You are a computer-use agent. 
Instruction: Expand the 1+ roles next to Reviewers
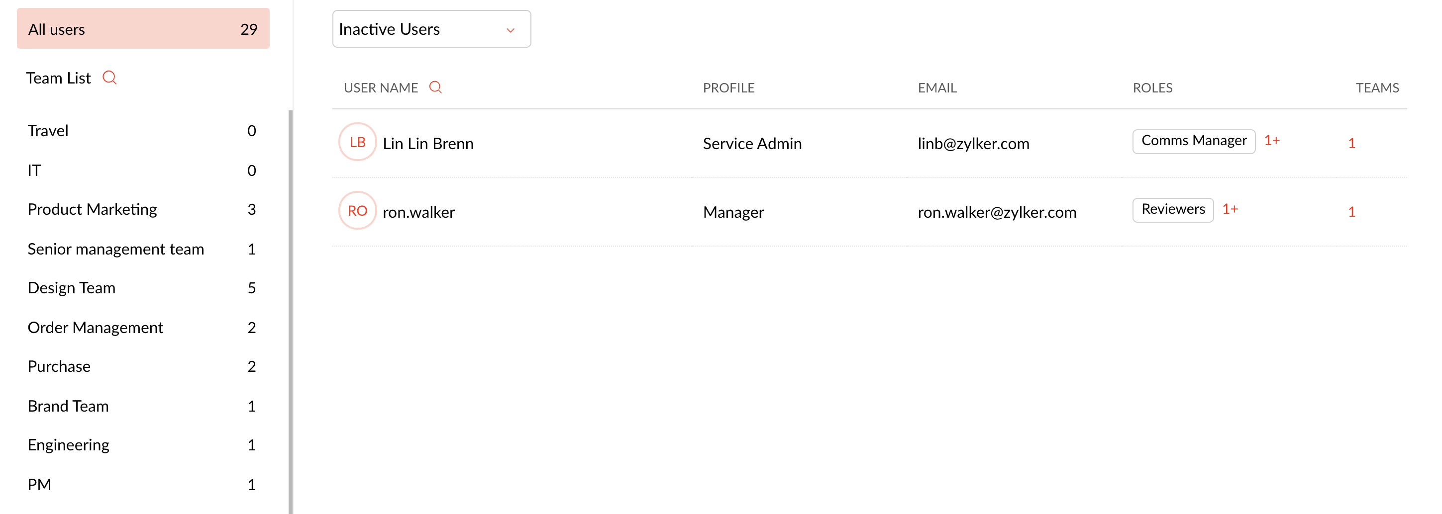click(1229, 210)
